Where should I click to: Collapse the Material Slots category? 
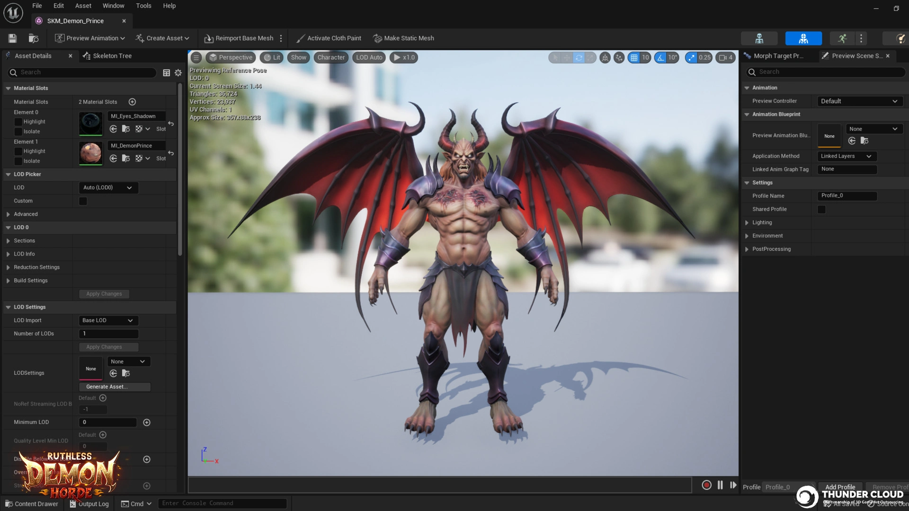[x=8, y=88]
